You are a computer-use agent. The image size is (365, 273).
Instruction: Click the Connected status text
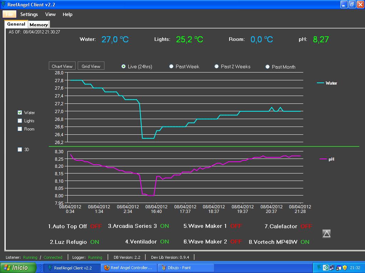(x=53, y=257)
